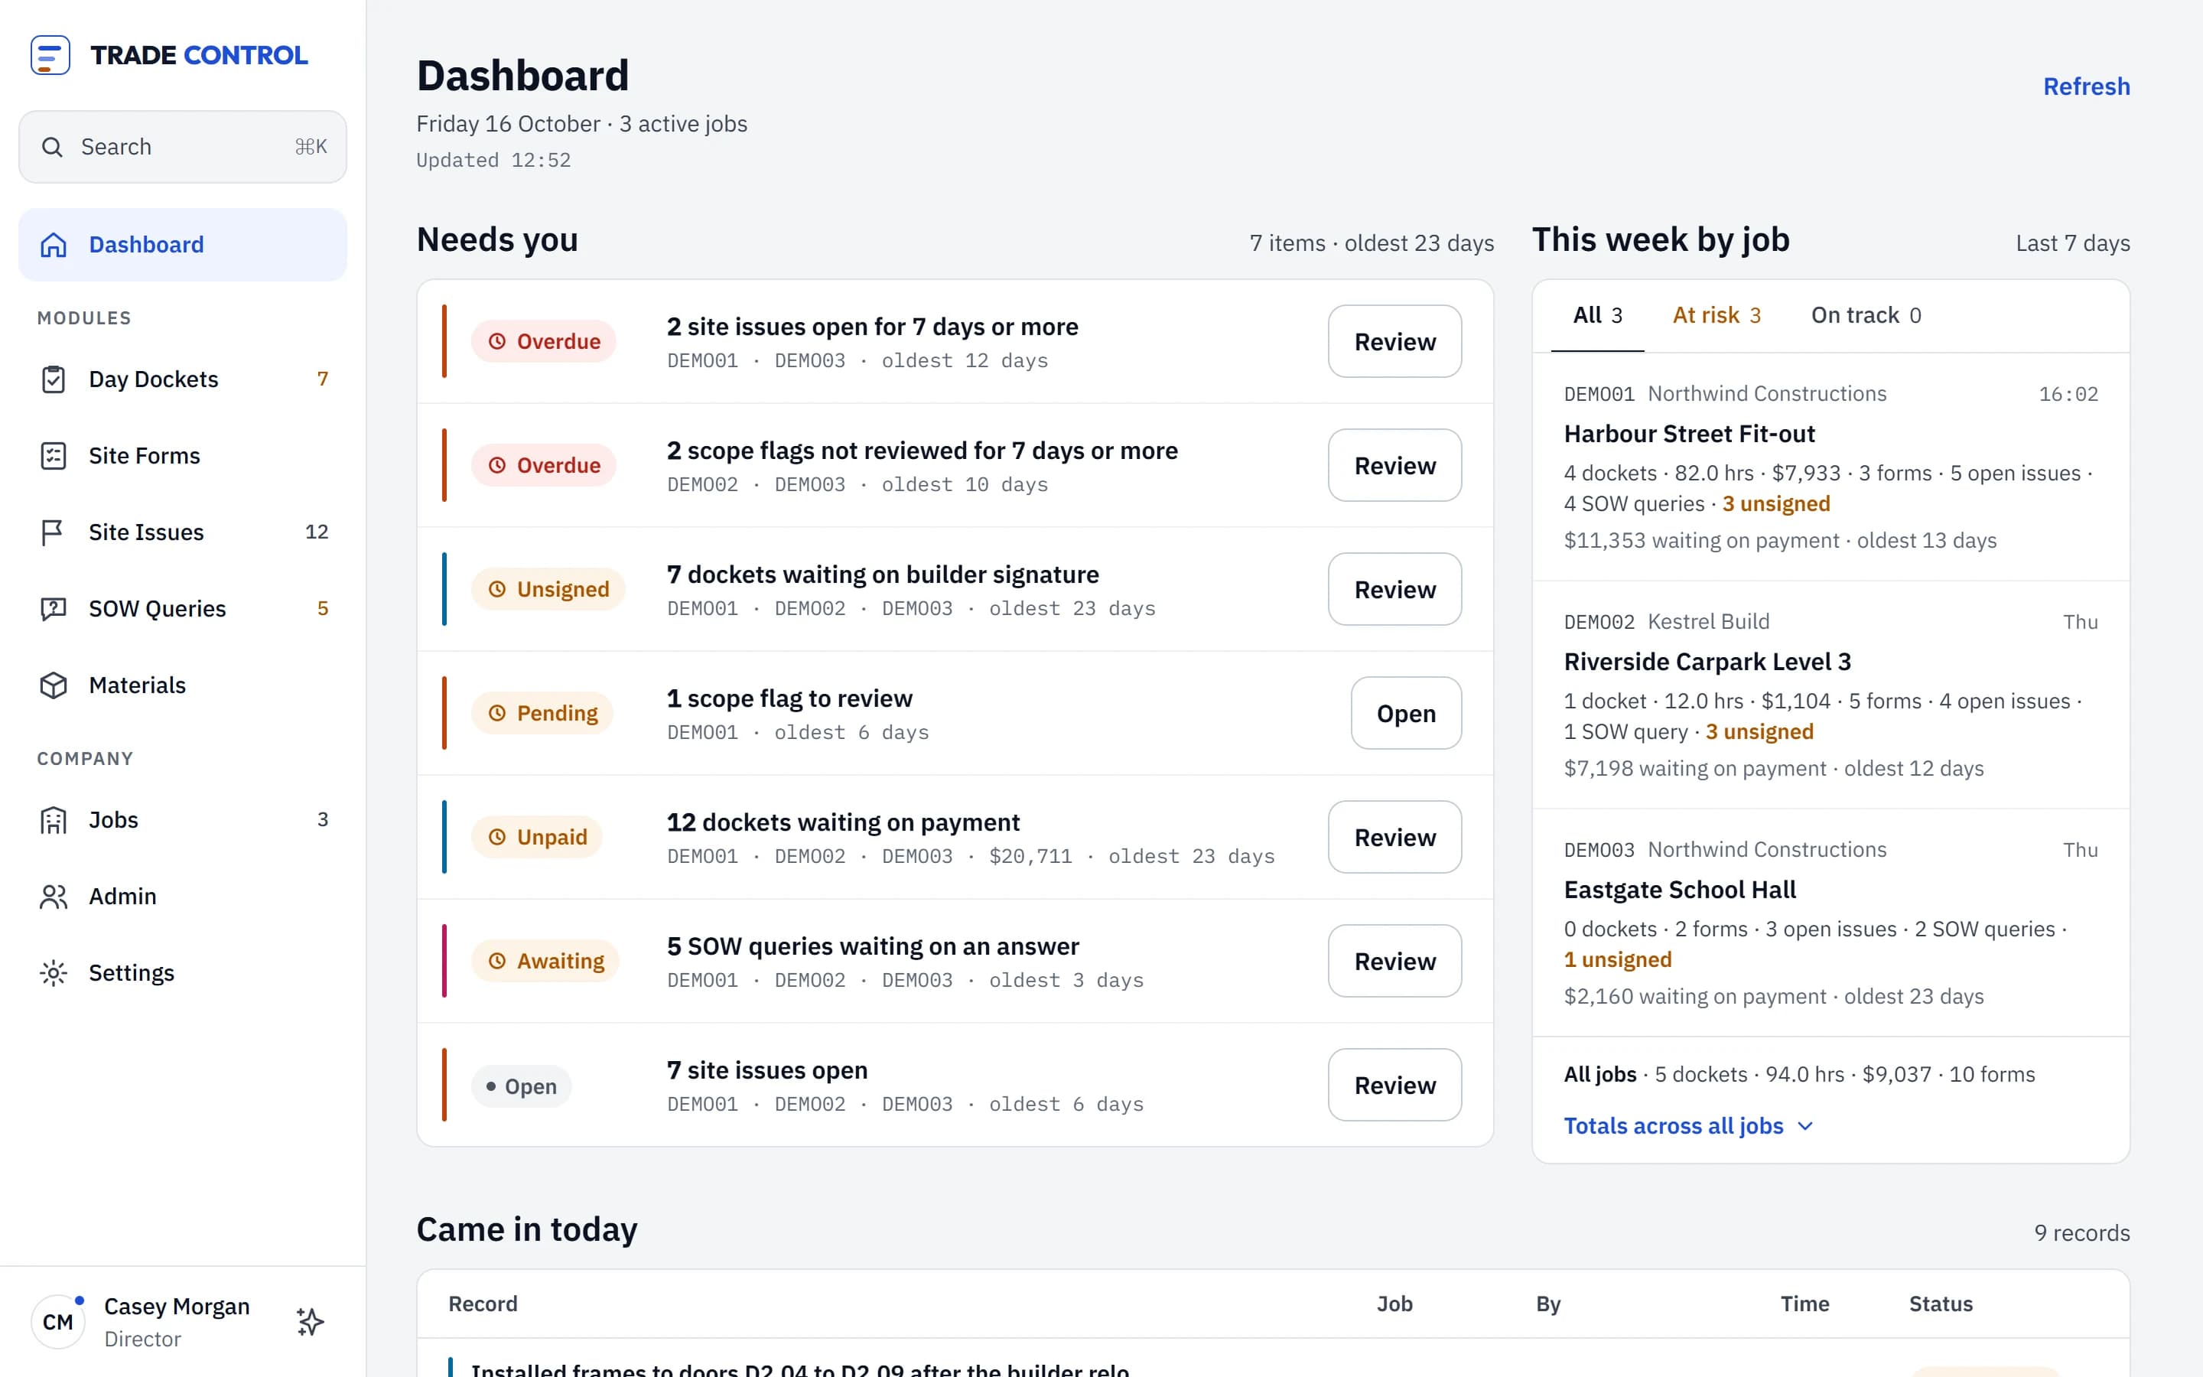Click the 'By' column header
The image size is (2203, 1377).
1547,1304
